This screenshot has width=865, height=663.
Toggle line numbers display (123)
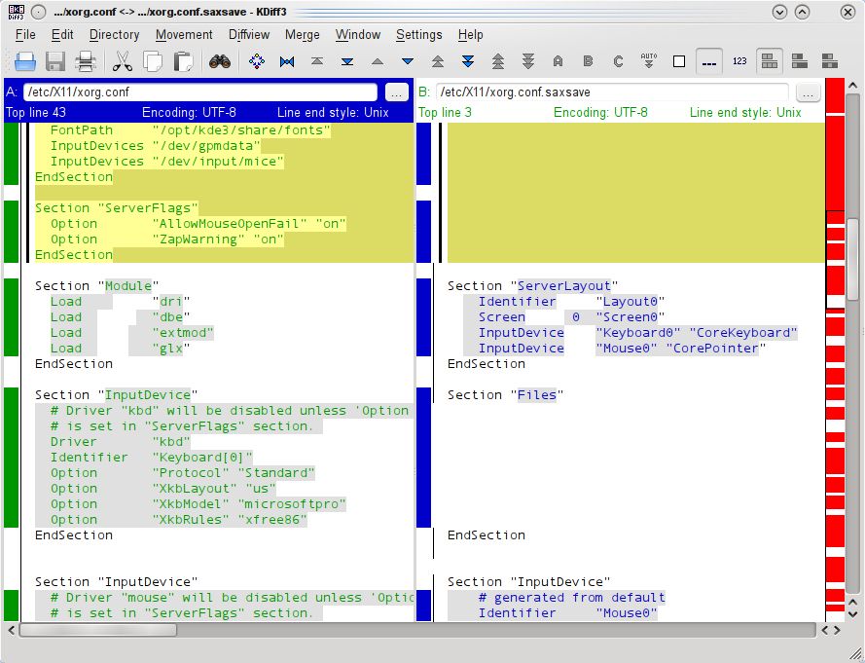click(739, 61)
